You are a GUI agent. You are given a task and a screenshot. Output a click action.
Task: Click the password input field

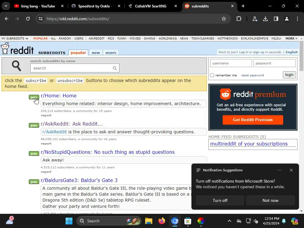coord(275,63)
